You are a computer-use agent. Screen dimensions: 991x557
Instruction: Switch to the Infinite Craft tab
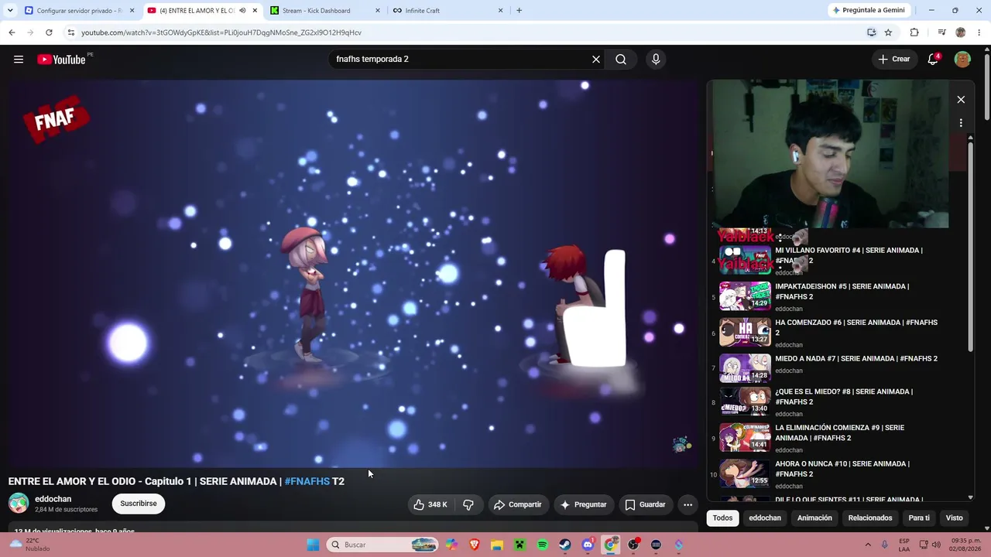point(447,11)
